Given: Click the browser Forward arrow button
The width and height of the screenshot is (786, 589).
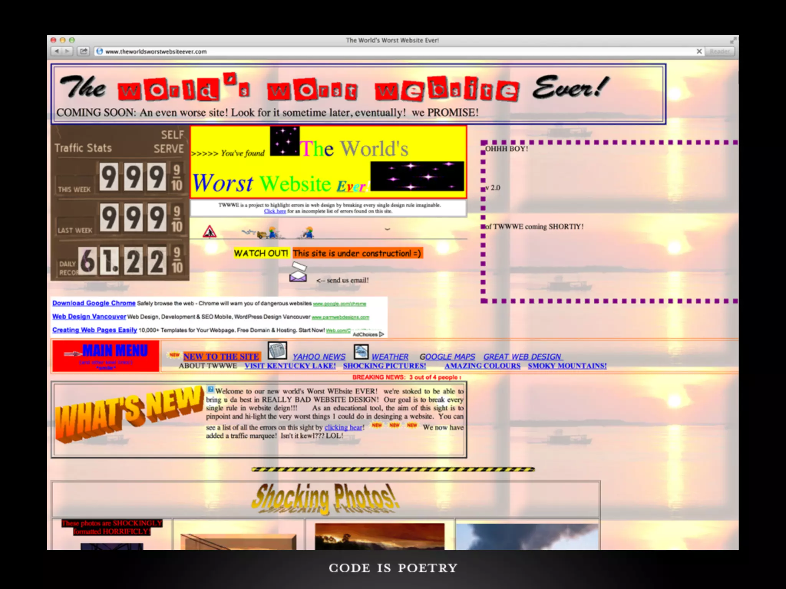Looking at the screenshot, I should point(67,51).
